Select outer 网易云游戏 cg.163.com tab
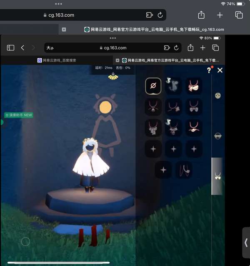This screenshot has width=250, height=266. (154, 30)
